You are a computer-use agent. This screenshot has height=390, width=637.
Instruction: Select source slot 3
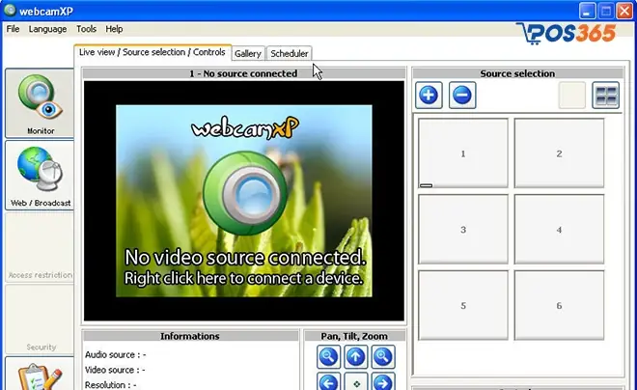click(x=463, y=229)
